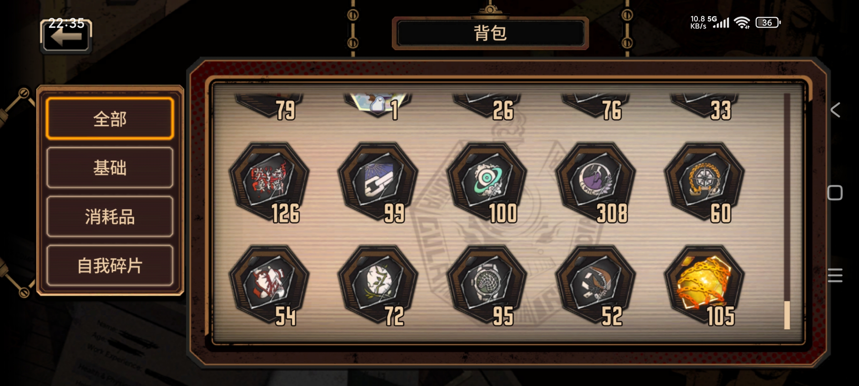
Task: Select the purple crescent item with count 308
Action: pyautogui.click(x=596, y=182)
